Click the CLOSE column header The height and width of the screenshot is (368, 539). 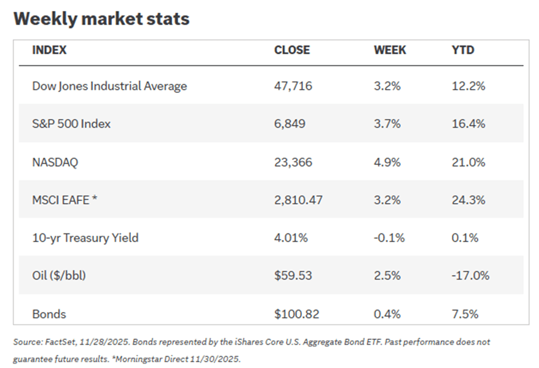click(291, 50)
